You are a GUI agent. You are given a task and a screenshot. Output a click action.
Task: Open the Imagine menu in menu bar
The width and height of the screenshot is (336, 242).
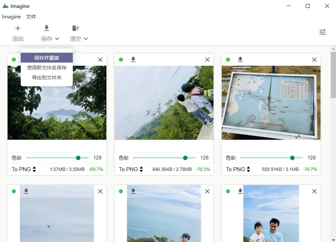point(11,17)
